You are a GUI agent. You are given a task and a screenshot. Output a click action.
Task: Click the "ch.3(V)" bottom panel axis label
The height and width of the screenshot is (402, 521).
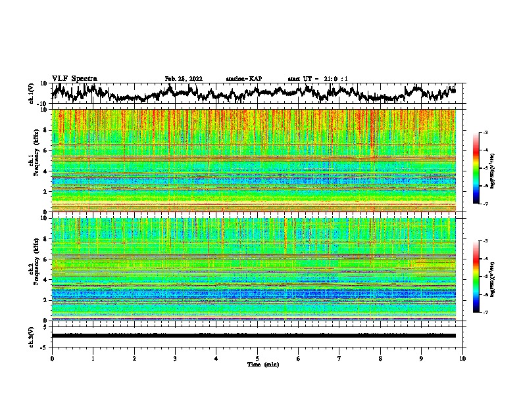(x=32, y=337)
